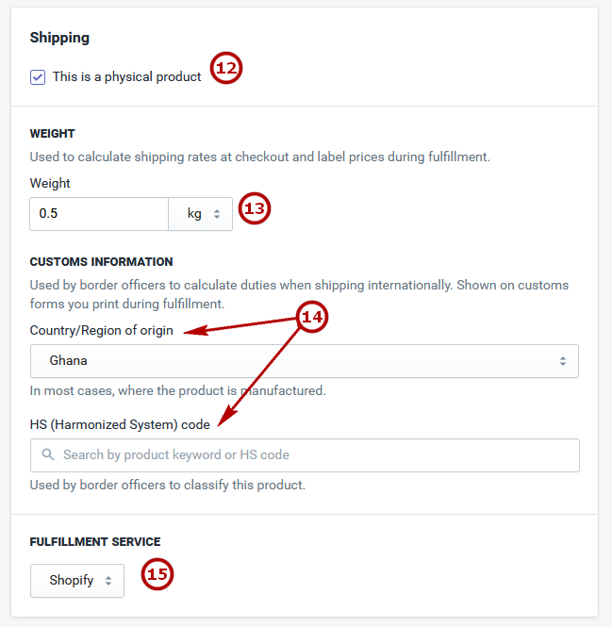Click the red circled number 13 marker
The height and width of the screenshot is (627, 612).
tap(255, 208)
